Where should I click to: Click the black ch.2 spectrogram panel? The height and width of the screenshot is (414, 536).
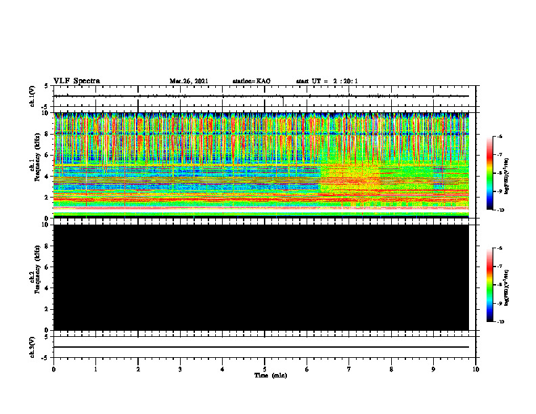tap(261, 277)
